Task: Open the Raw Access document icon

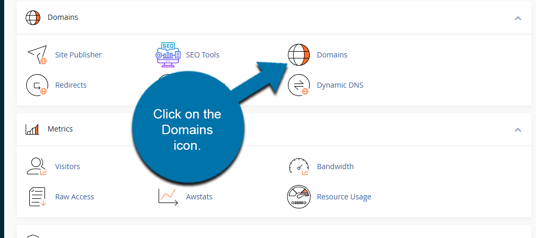Action: point(37,197)
